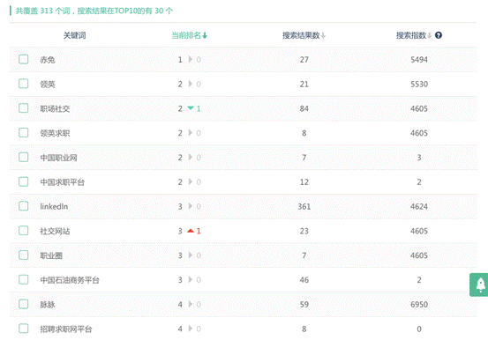Sort the table by 当前排名 column
This screenshot has height=340, width=488.
point(186,35)
